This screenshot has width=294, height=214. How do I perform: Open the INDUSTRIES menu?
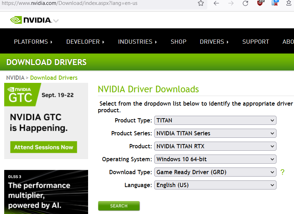point(137,42)
